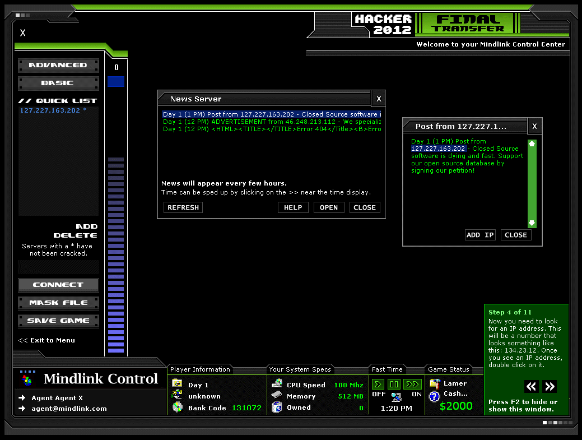
Task: Click the Lamer rank icon
Action: (435, 383)
